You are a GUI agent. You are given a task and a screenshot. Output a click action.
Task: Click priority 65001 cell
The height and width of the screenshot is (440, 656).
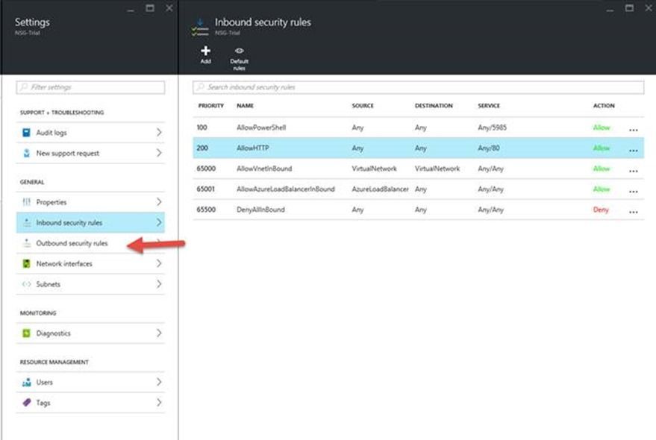tap(205, 189)
